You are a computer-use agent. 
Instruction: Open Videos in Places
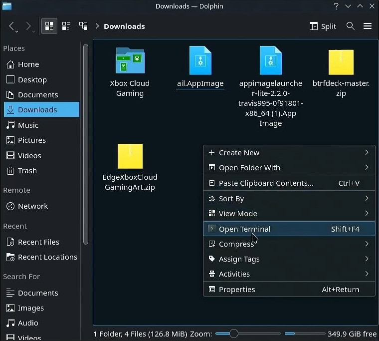[41, 155]
